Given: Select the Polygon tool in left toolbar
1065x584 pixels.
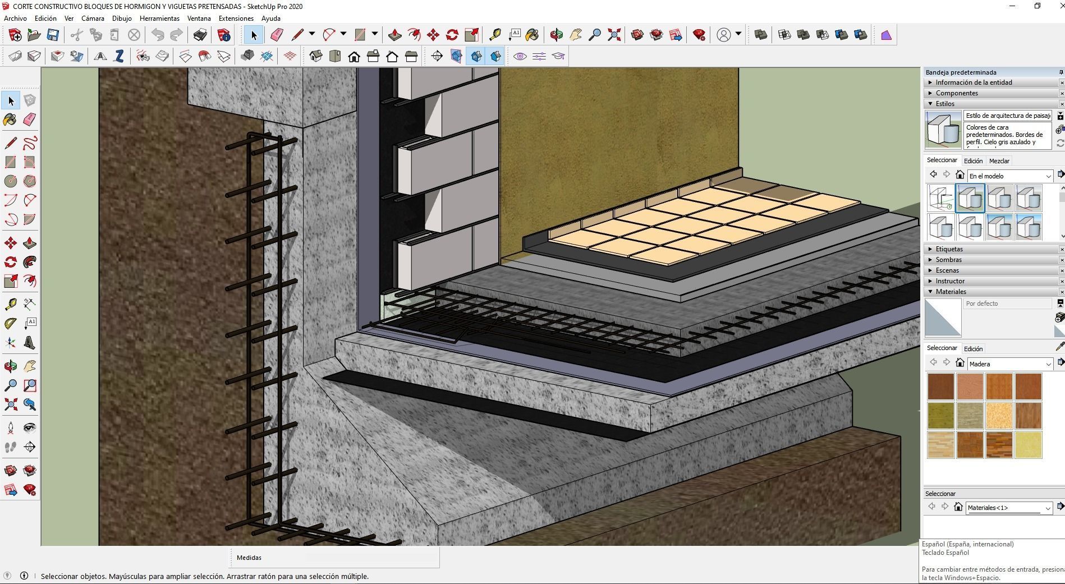Looking at the screenshot, I should pyautogui.click(x=30, y=181).
